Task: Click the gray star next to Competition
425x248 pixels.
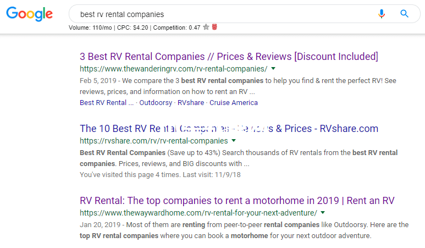Action: point(206,27)
